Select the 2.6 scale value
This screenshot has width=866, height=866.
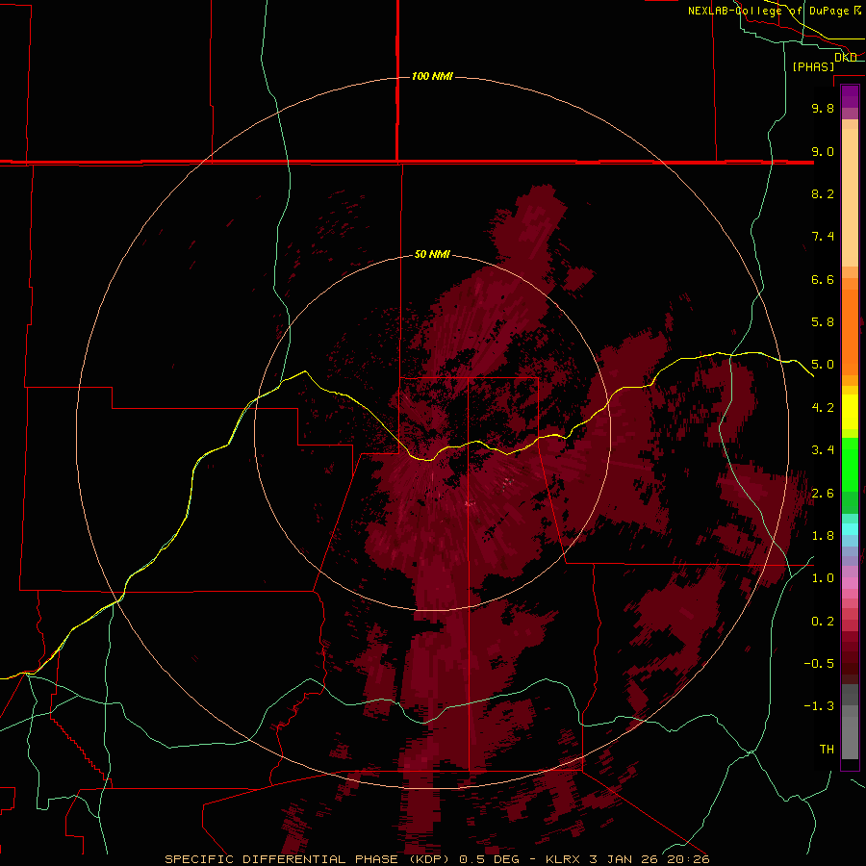[x=823, y=494]
